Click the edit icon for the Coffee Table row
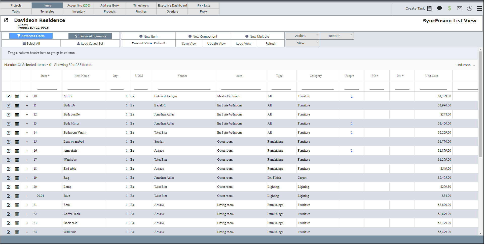The width and height of the screenshot is (485, 245). 9,214
